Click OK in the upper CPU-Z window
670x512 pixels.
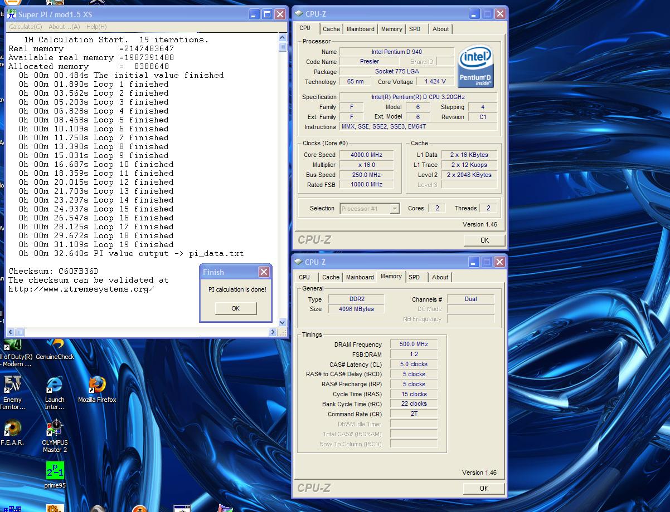484,240
